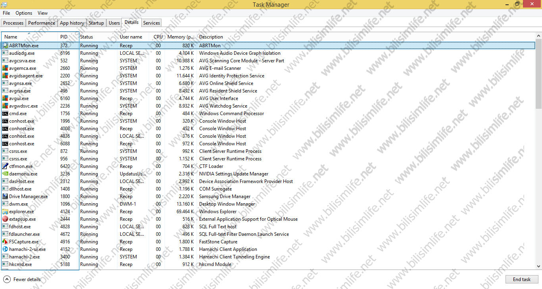Select the fdlauncher.exe process name

click(25, 234)
